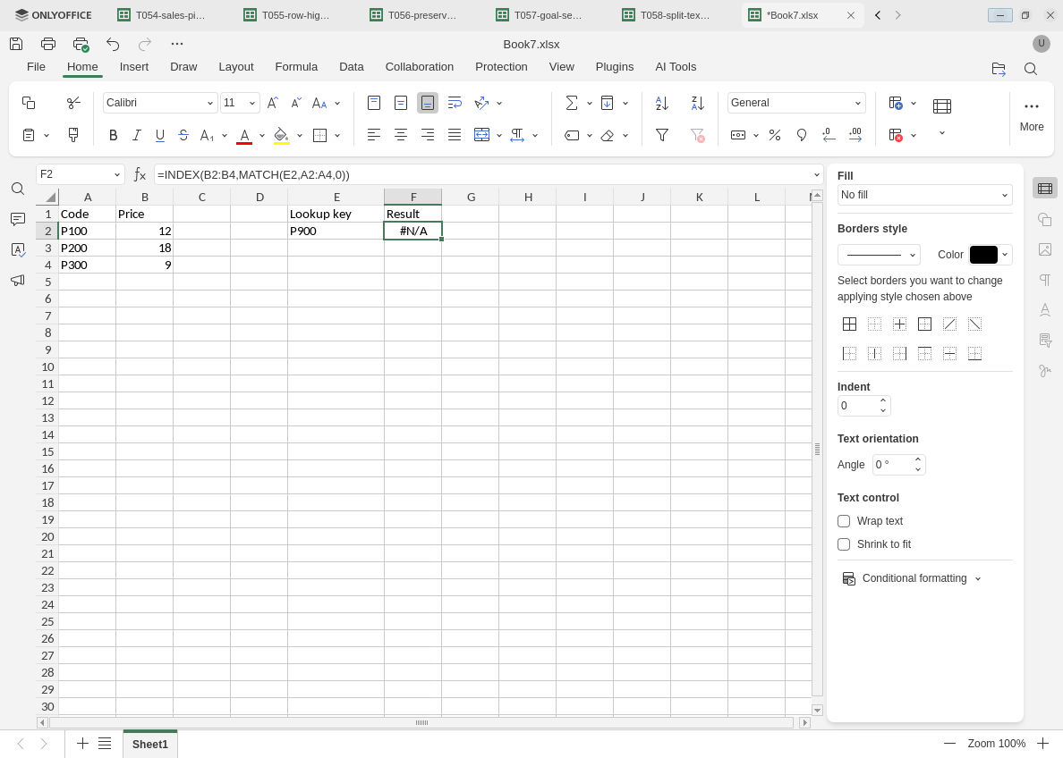Toggle Align Middle vertical alignment

coord(401,103)
